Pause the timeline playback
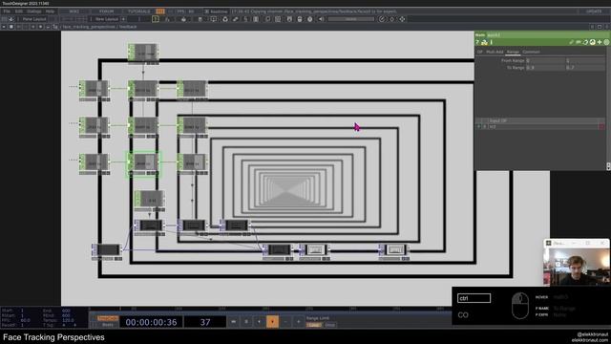The image size is (611, 344). coord(246,322)
